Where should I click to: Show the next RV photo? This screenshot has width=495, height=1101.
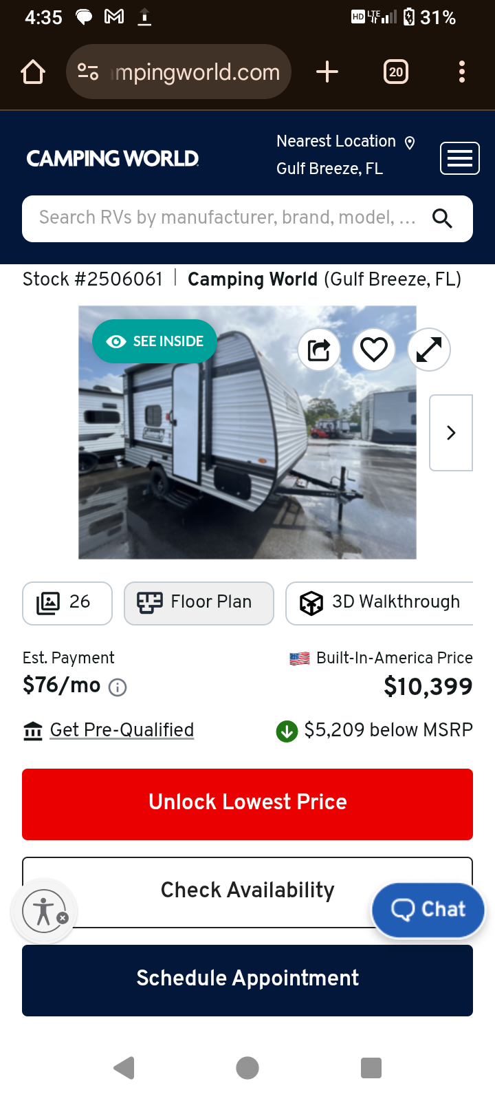(451, 433)
